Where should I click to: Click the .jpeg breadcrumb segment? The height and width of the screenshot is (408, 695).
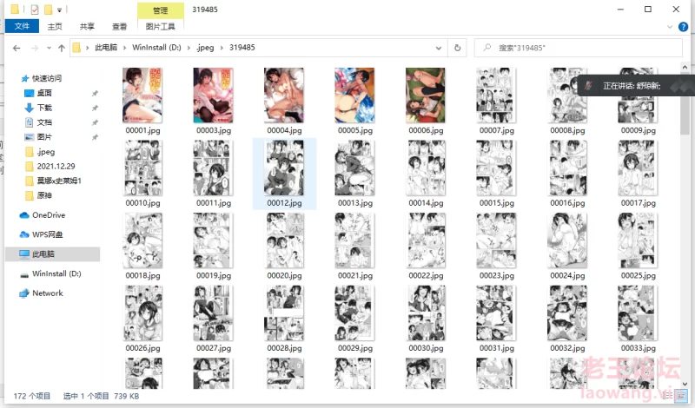pos(205,48)
